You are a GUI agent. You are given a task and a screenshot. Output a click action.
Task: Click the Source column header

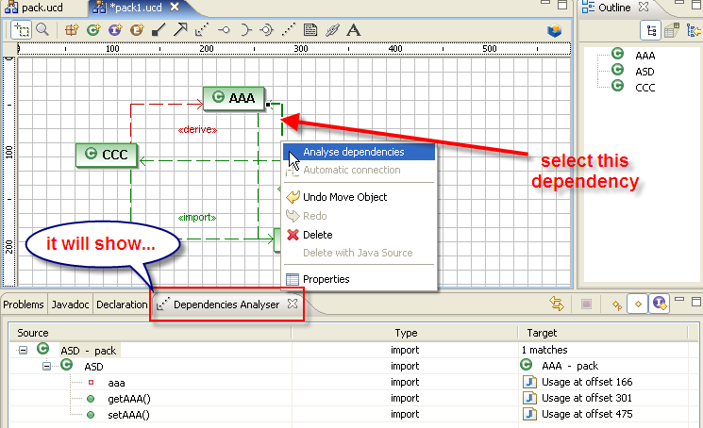click(x=33, y=333)
